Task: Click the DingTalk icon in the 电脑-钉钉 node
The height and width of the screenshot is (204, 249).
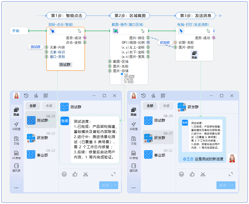Action: coord(181,31)
